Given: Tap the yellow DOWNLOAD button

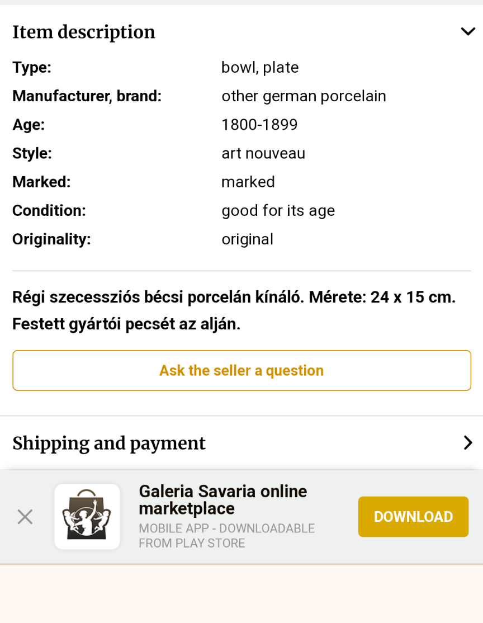Looking at the screenshot, I should tap(413, 517).
